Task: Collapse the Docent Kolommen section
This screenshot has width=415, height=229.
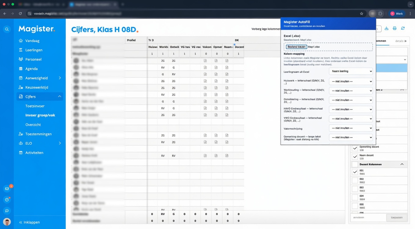Action: pos(402,164)
